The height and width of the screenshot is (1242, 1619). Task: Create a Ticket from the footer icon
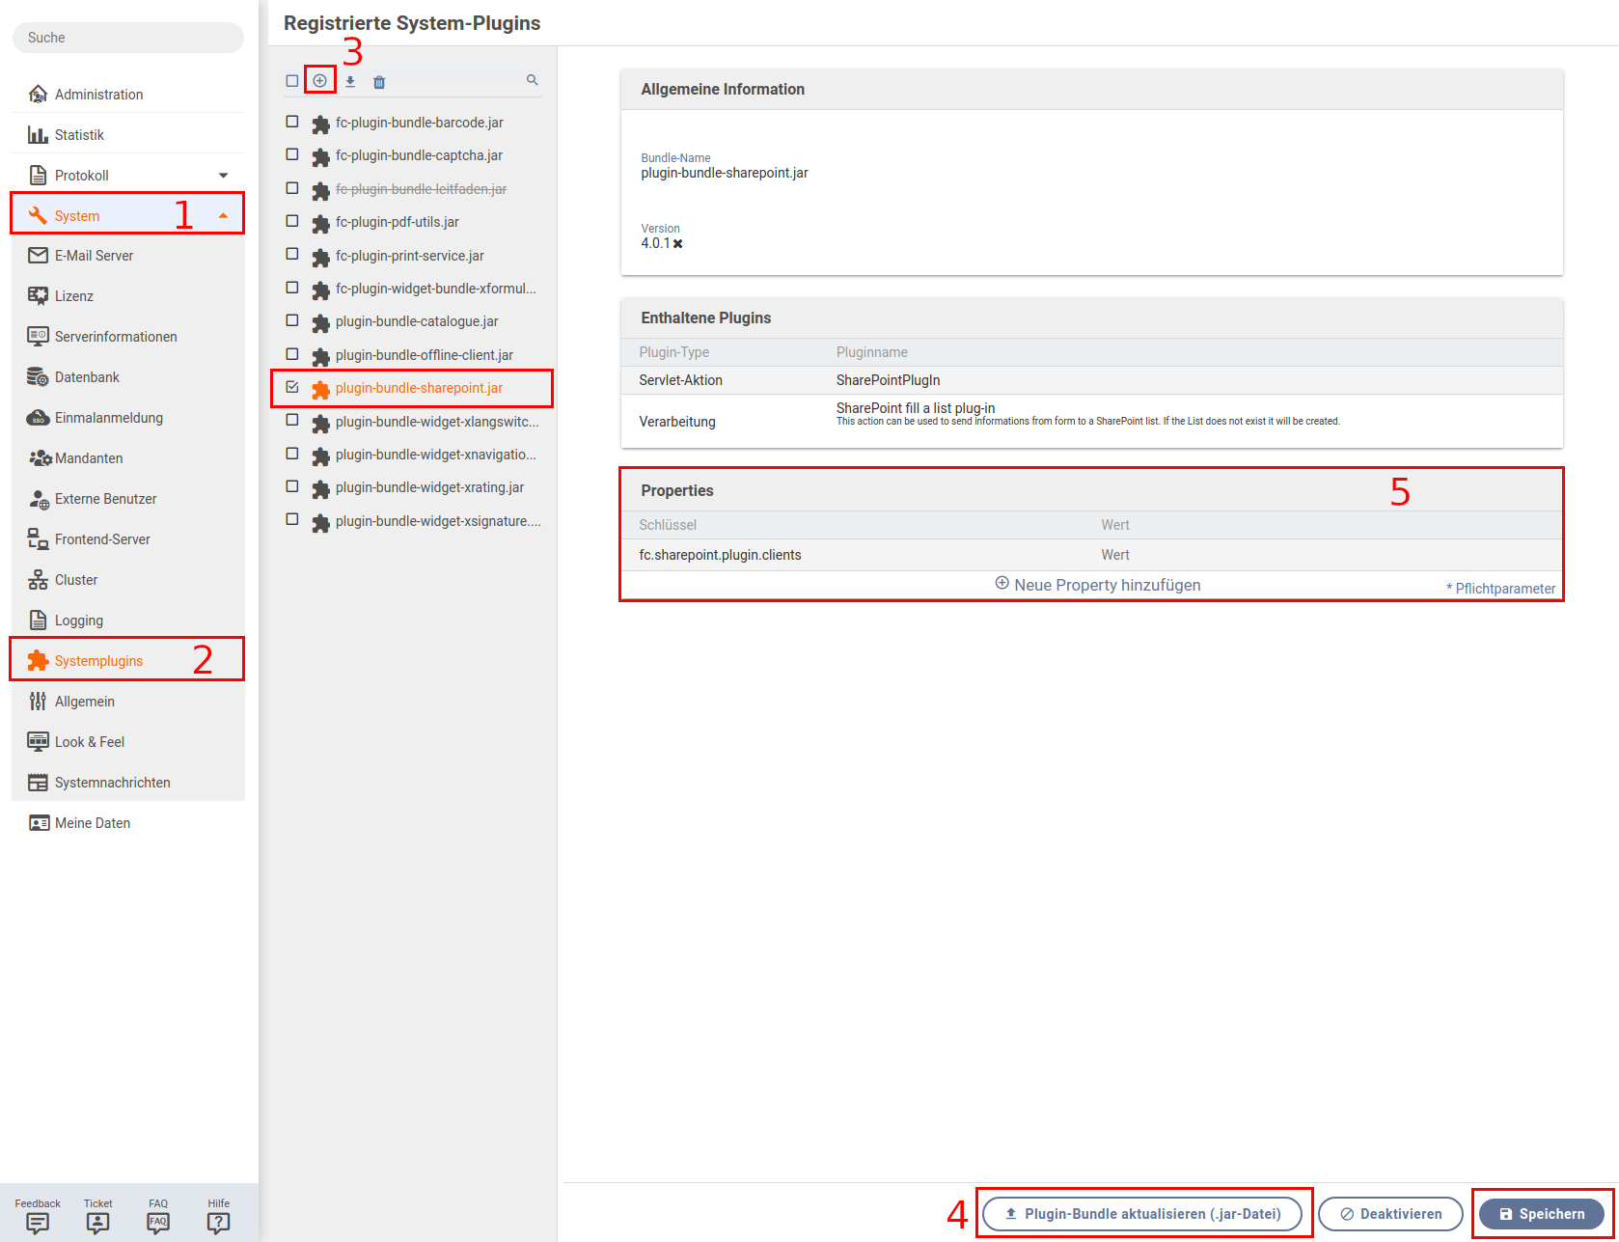(96, 1221)
